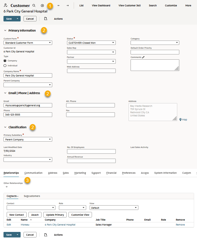Click the Customize View button

[x=80, y=215]
